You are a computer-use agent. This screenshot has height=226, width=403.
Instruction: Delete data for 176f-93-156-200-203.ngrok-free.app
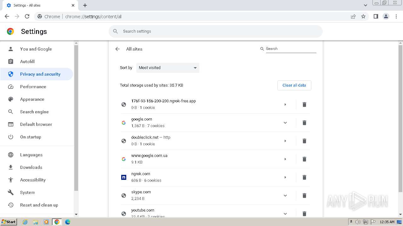(x=304, y=105)
